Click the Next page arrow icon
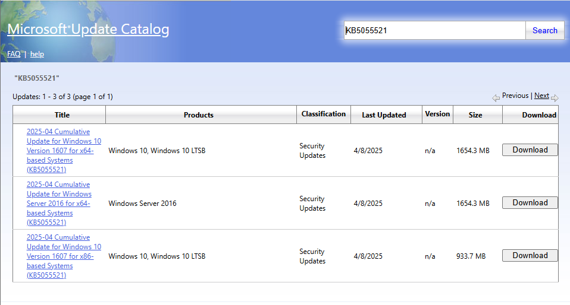Image resolution: width=570 pixels, height=305 pixels. (555, 98)
